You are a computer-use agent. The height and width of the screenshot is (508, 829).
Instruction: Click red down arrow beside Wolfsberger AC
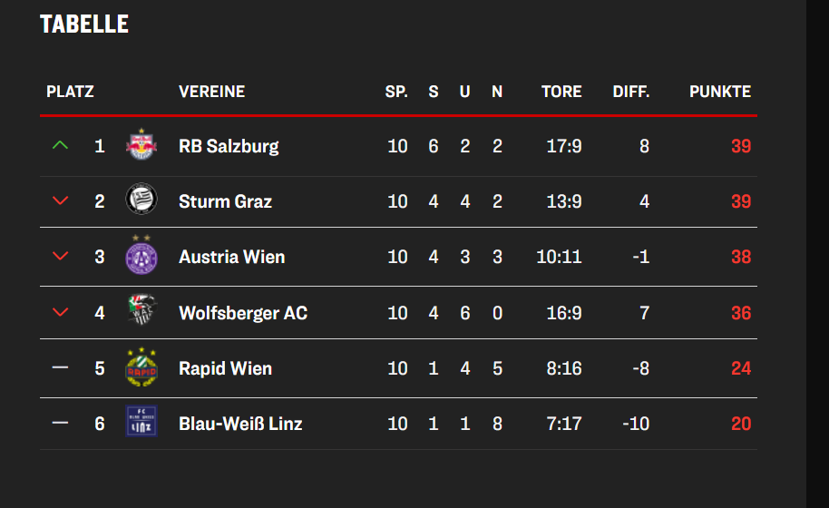[x=61, y=313]
